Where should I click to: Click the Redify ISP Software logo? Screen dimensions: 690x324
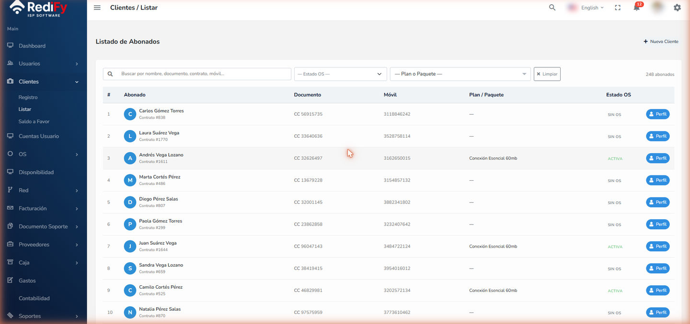click(x=38, y=9)
